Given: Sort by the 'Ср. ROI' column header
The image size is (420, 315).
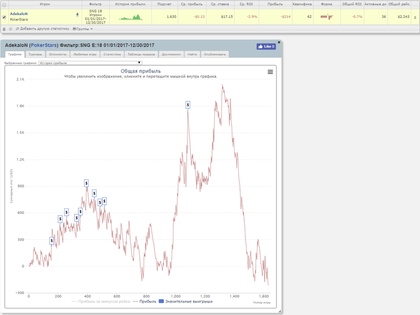Looking at the screenshot, I should [247, 4].
